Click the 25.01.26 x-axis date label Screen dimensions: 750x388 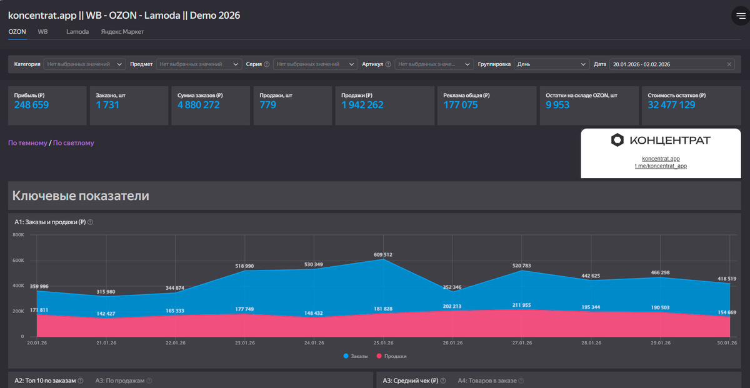pyautogui.click(x=383, y=342)
